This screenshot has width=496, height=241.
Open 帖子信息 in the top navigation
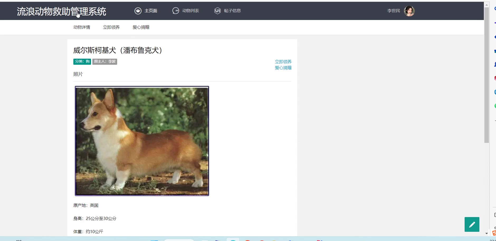point(232,11)
